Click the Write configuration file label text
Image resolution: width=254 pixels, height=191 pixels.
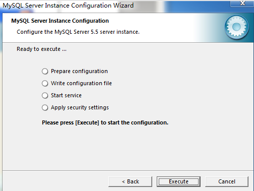click(81, 83)
